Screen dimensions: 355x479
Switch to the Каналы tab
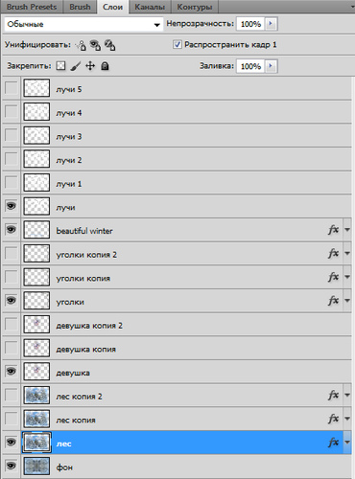coord(150,7)
